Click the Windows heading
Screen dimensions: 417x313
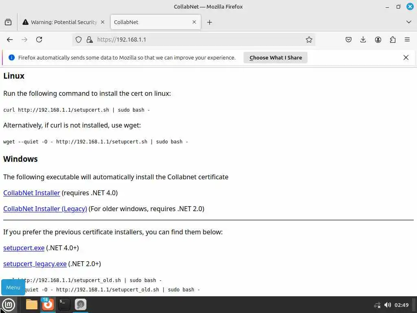click(20, 159)
